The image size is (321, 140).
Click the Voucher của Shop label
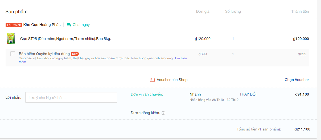click(172, 80)
